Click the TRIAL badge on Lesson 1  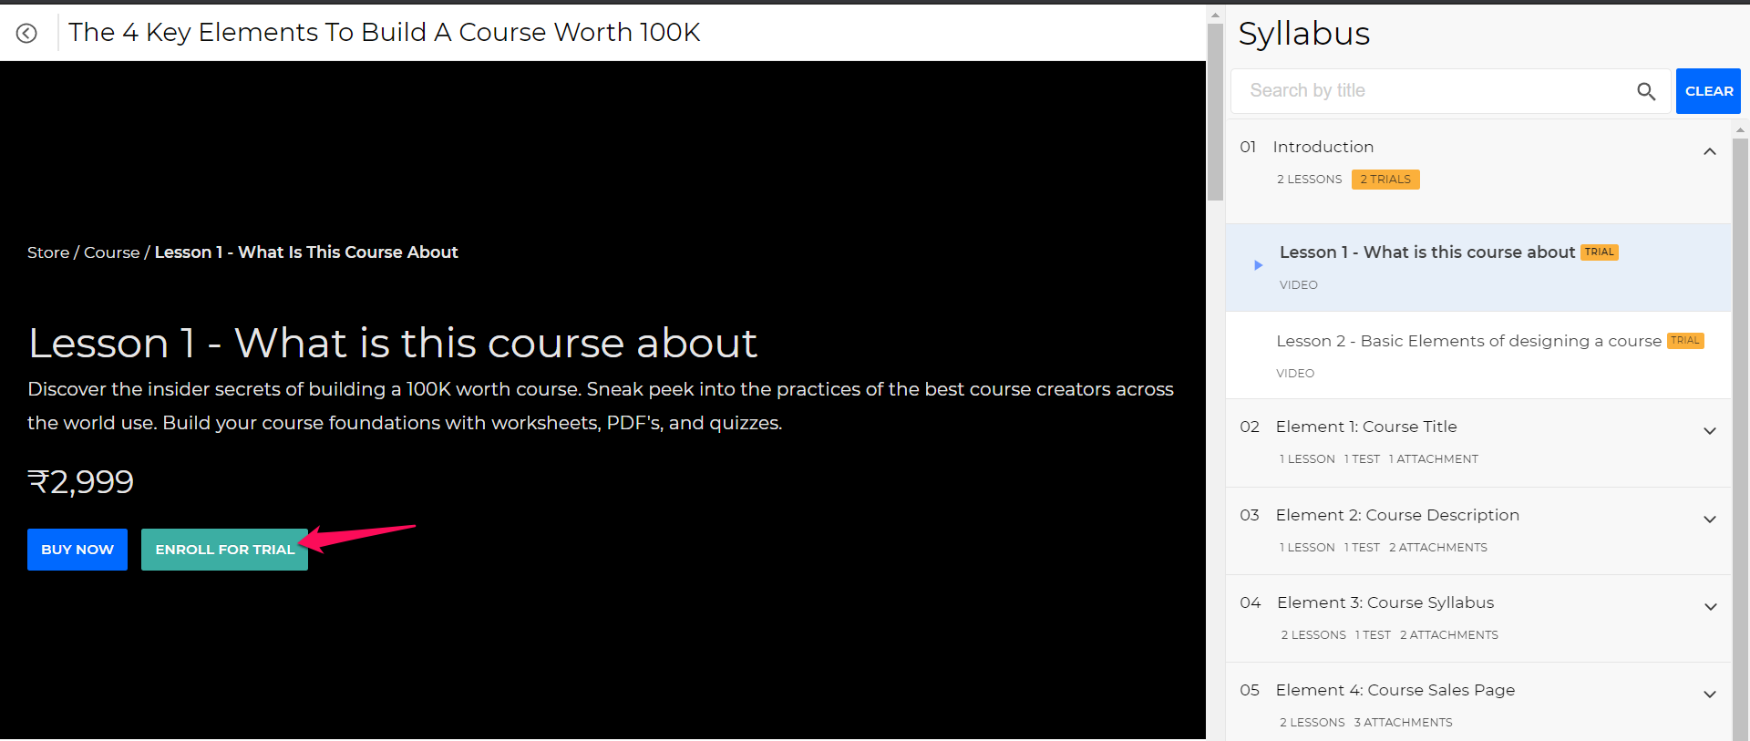point(1599,252)
